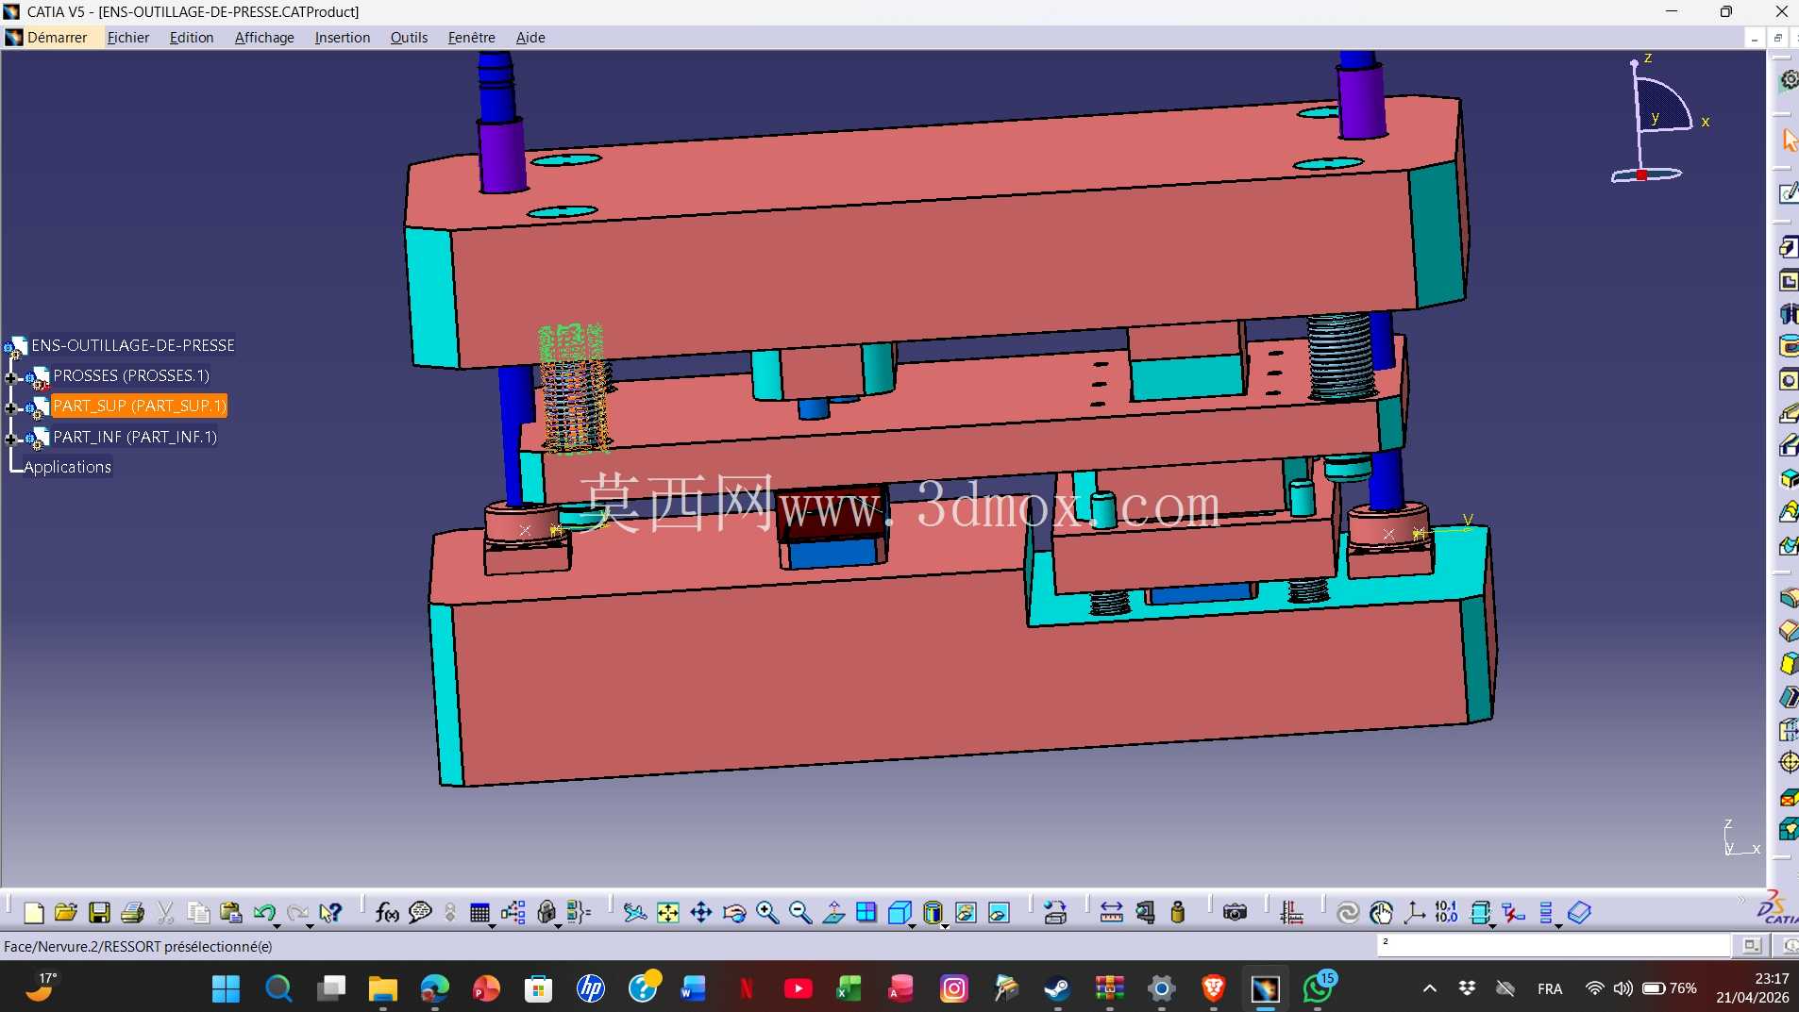Open the Insertion menu
The width and height of the screenshot is (1799, 1012).
point(343,38)
